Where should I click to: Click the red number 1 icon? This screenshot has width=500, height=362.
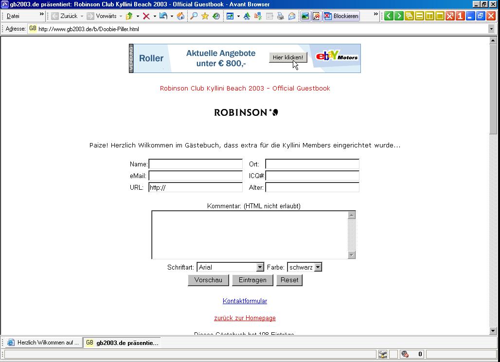click(x=460, y=16)
